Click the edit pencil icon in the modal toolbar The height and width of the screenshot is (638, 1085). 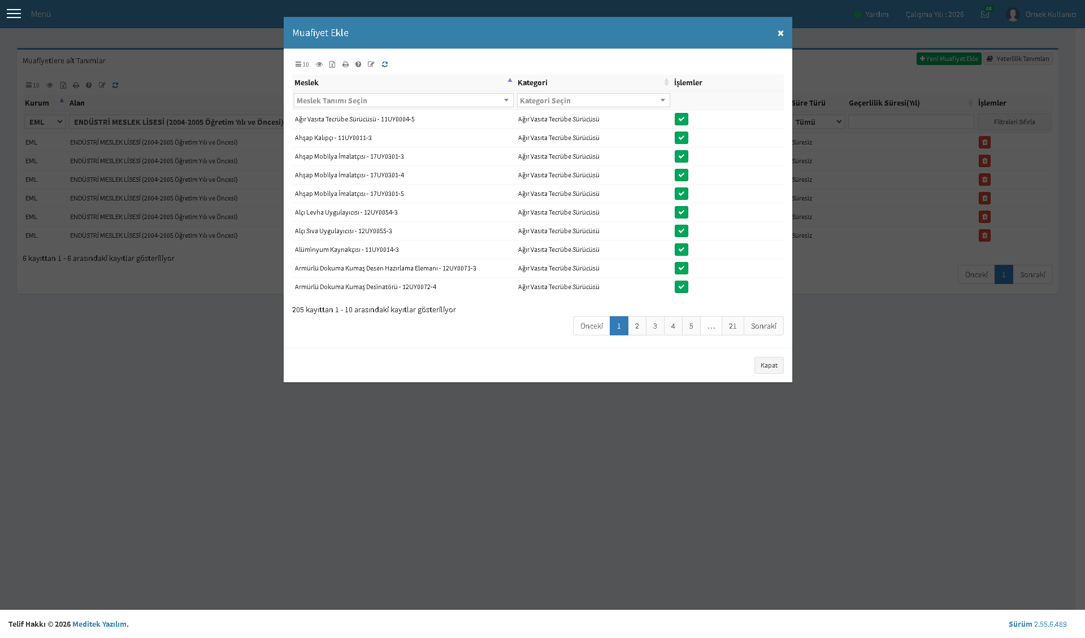371,64
